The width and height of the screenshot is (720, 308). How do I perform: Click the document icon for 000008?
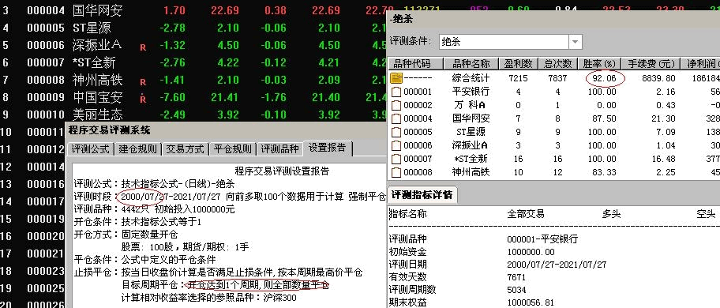396,173
